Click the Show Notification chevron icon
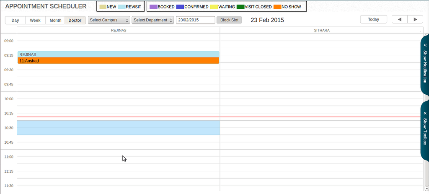 tap(425, 45)
